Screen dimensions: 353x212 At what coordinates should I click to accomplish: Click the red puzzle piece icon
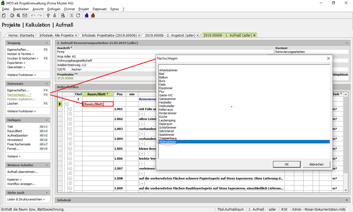click(93, 15)
